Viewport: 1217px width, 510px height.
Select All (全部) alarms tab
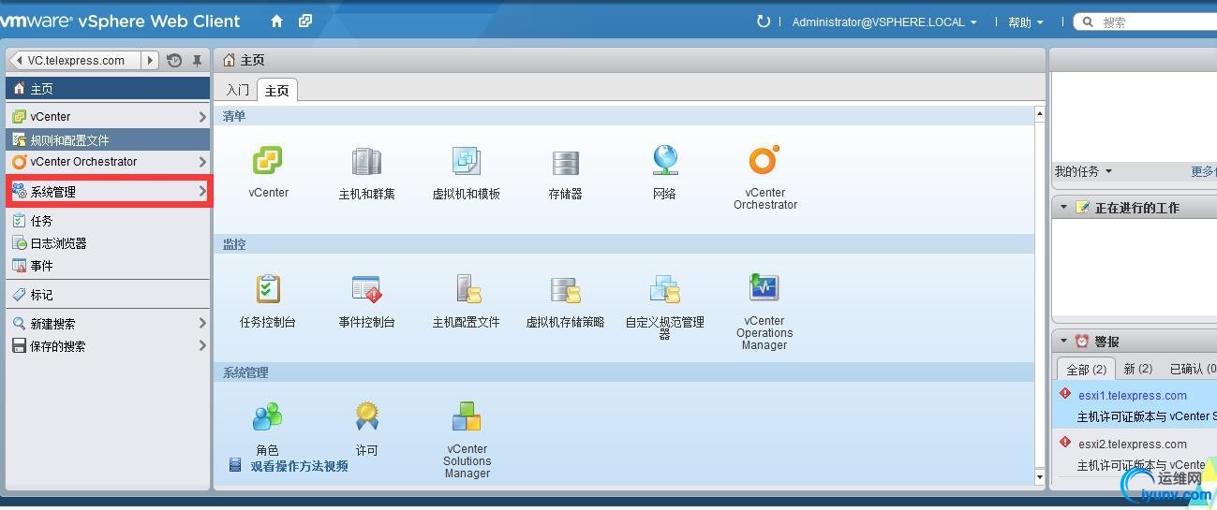(1086, 369)
